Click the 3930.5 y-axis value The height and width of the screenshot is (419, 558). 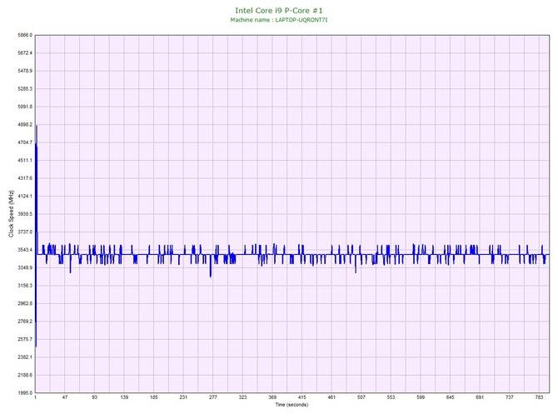[x=25, y=214]
